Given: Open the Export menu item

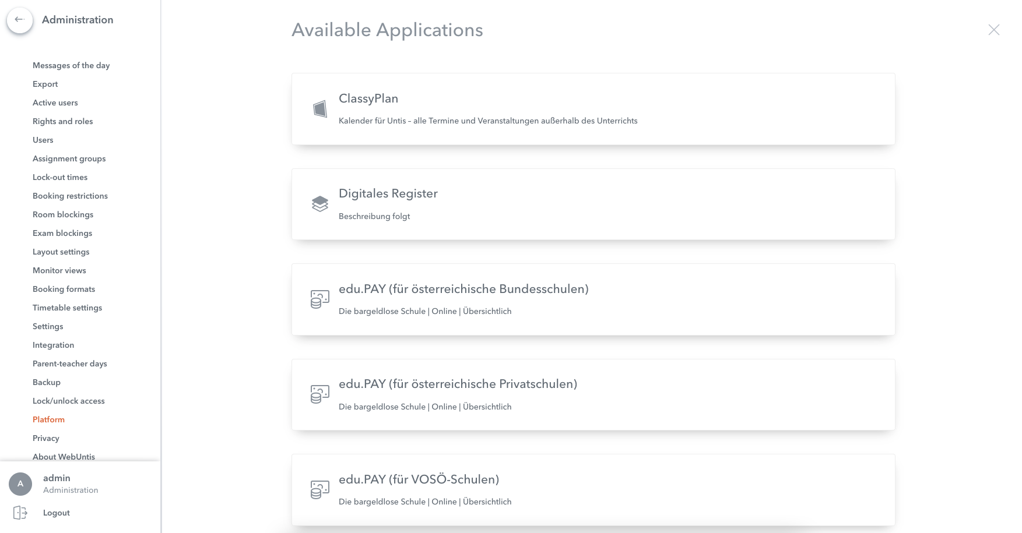Looking at the screenshot, I should click(x=45, y=84).
